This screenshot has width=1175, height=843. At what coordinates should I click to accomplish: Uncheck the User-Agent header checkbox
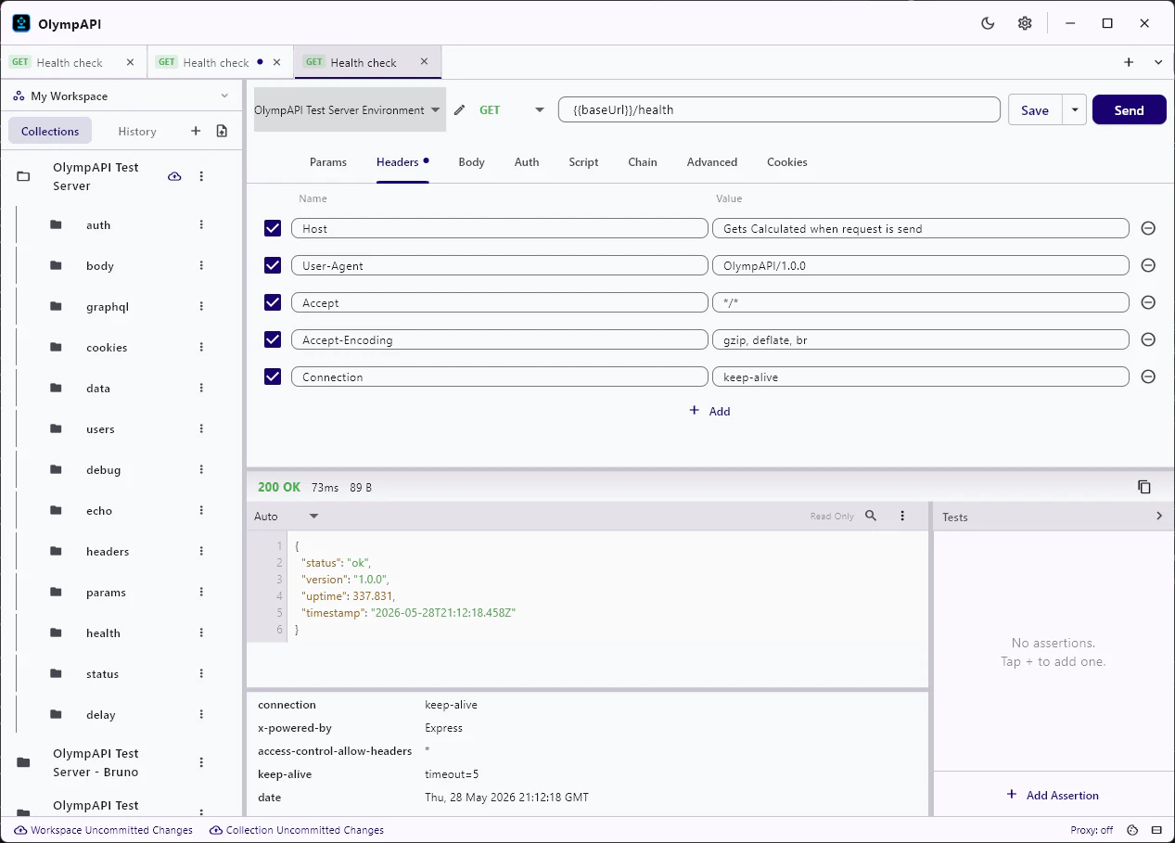coord(273,265)
